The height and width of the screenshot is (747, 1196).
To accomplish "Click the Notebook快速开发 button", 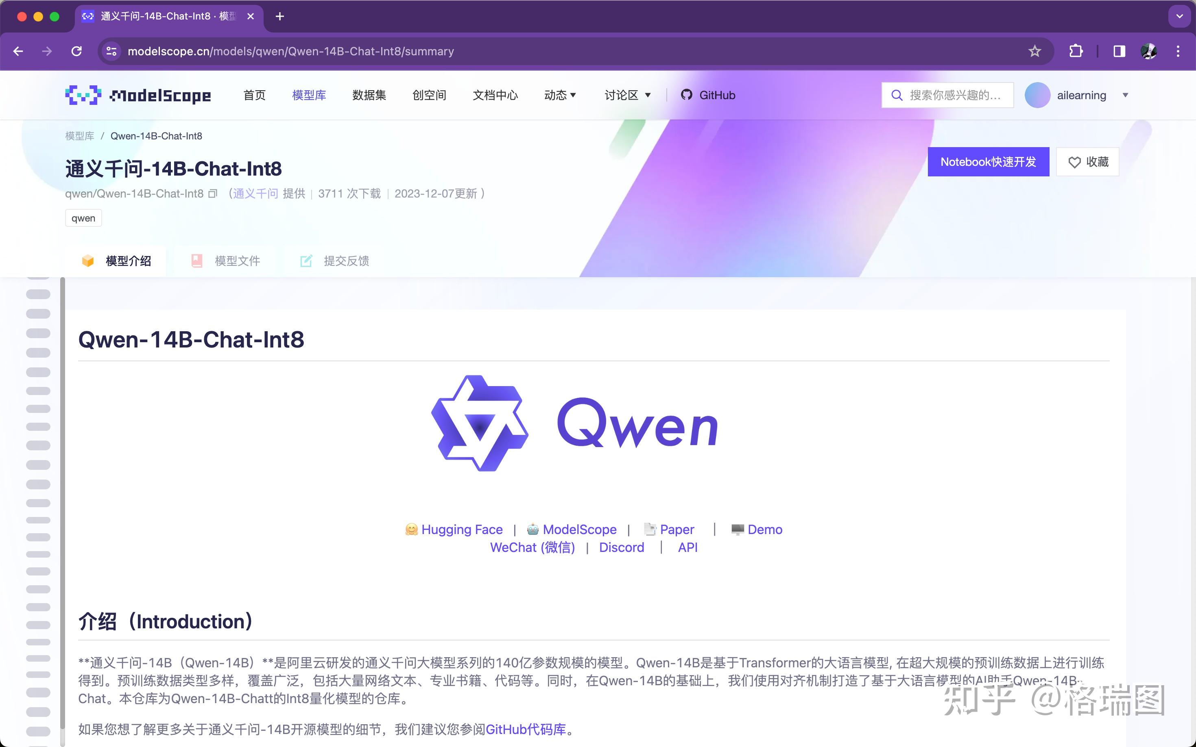I will (989, 162).
